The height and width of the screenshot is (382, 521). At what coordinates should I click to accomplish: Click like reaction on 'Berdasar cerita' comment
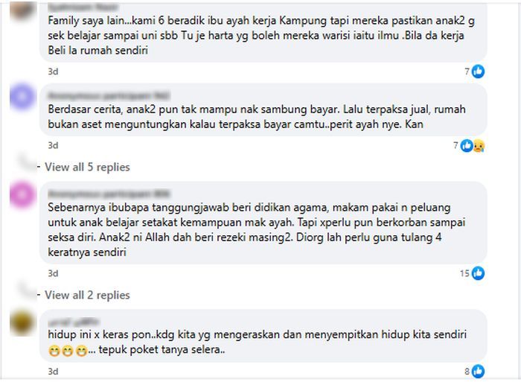(467, 146)
